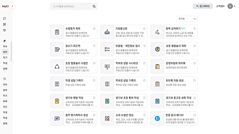Select the highlighted 방학 item under pinned
Screen dimensions: 239x134
pyautogui.click(x=5, y=52)
